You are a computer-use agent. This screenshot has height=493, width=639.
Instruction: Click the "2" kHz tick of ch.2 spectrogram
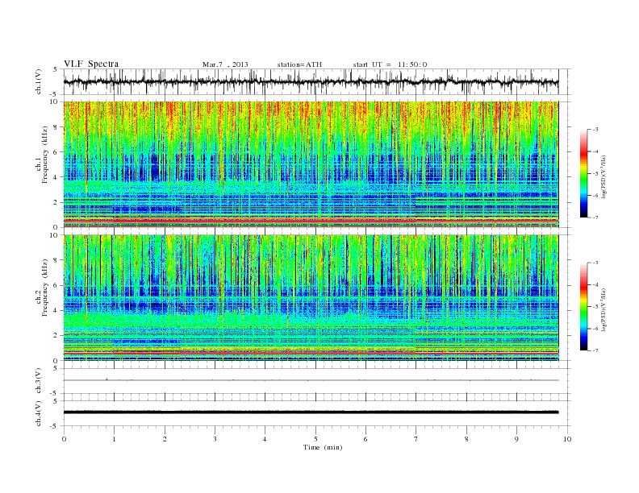[x=56, y=336]
